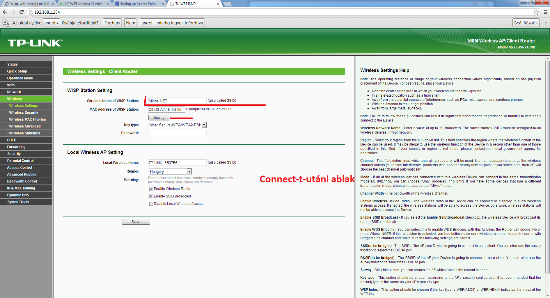Open System Tools menu
This screenshot has height=298, width=550.
pos(26,202)
